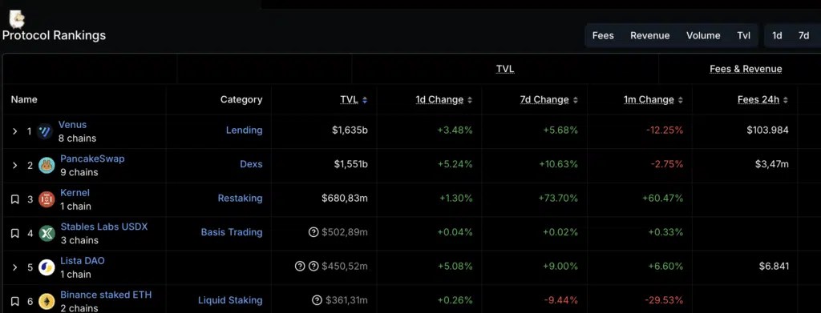The height and width of the screenshot is (313, 821).
Task: Open the Liquid Staking category link
Action: pos(230,300)
